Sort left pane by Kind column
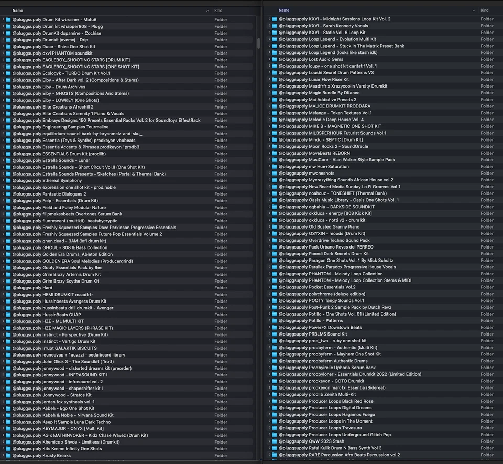This screenshot has height=464, width=503. coord(218,10)
